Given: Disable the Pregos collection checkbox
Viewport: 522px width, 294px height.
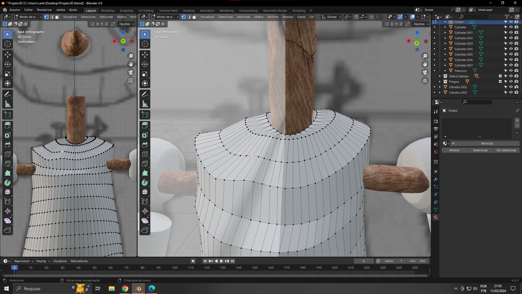Looking at the screenshot, I should tap(500, 82).
